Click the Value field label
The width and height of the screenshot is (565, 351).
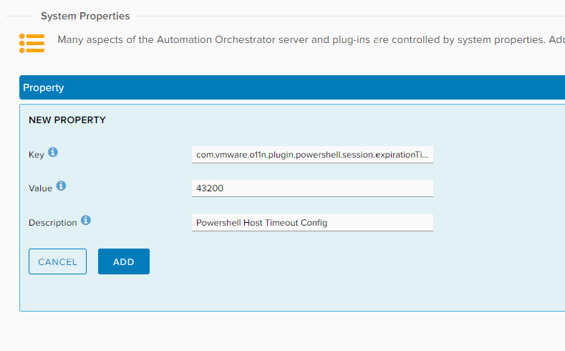coord(40,188)
